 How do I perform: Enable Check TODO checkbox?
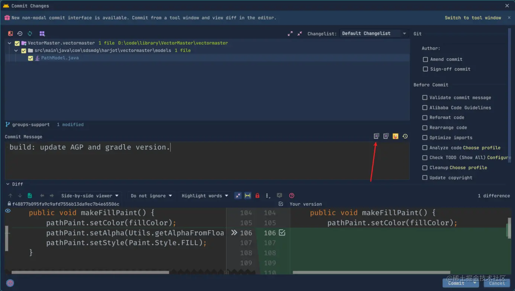pos(425,158)
